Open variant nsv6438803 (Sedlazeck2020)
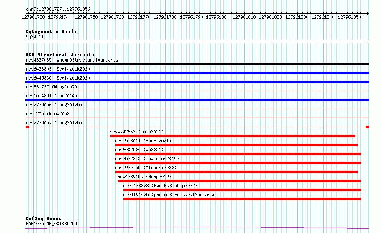Viewport: 381px width, 233px height. pos(59,69)
